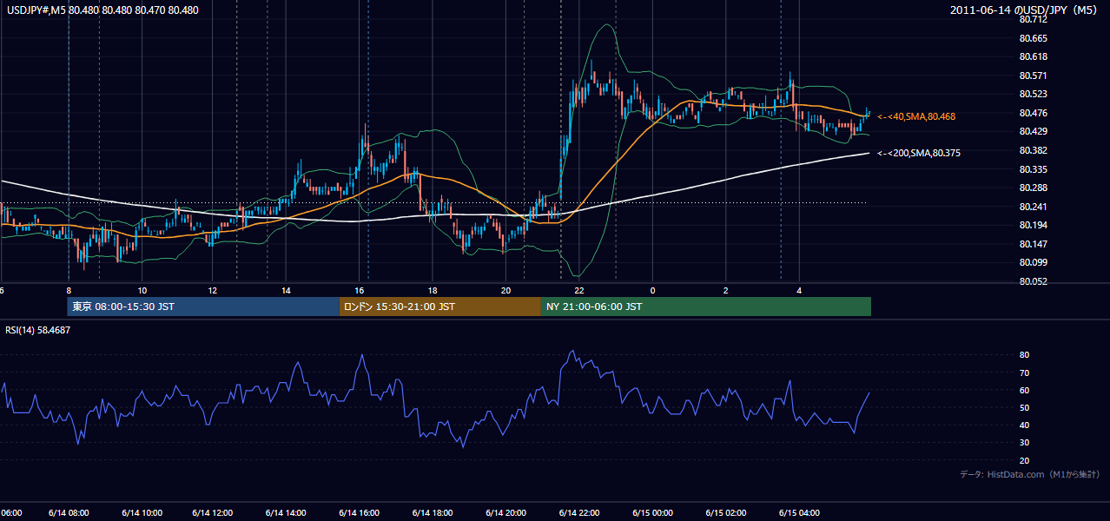The width and height of the screenshot is (1110, 521).
Task: Click the 80.429 price axis label
Action: [x=1033, y=131]
